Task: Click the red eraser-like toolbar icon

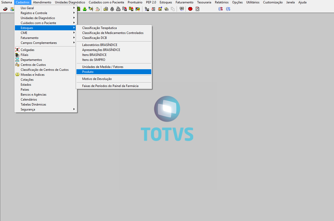Action: 5,9
